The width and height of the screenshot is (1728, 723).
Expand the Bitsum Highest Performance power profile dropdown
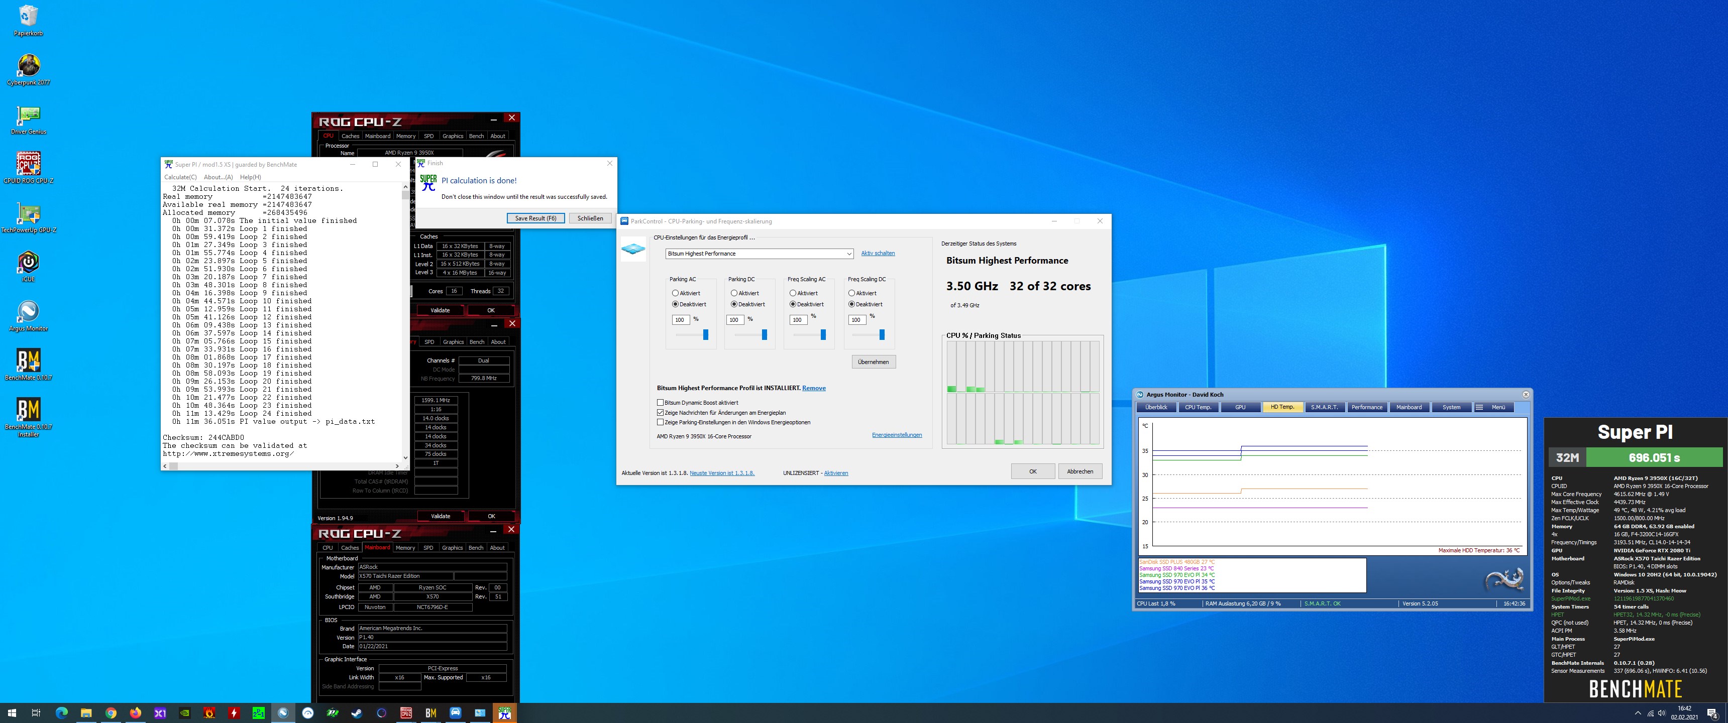[x=760, y=254]
